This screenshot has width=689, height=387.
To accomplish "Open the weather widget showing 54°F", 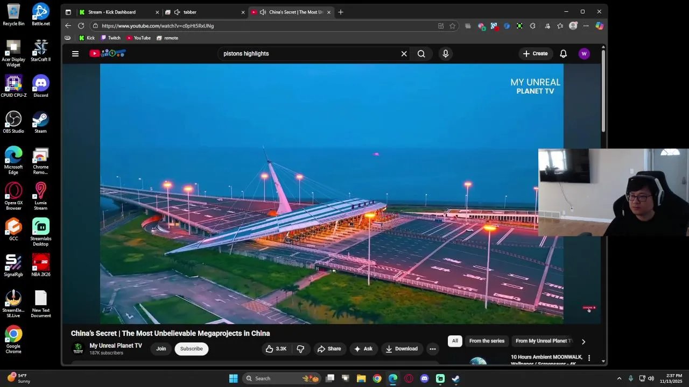I will 19,378.
